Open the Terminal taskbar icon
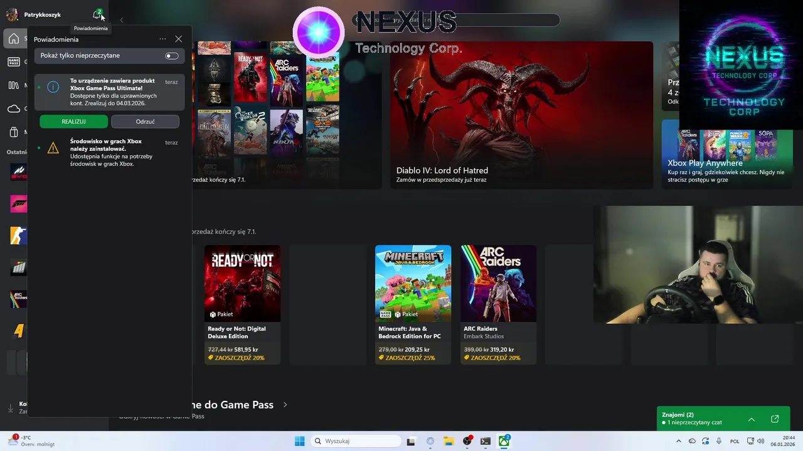This screenshot has height=451, width=803. 486,441
